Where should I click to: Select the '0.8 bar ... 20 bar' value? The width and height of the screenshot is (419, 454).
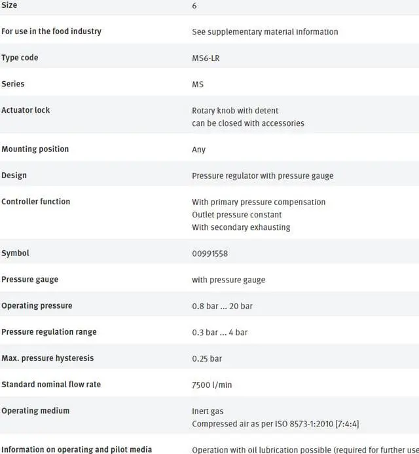coord(222,306)
